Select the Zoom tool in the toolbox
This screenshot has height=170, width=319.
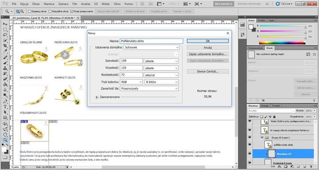(5, 140)
